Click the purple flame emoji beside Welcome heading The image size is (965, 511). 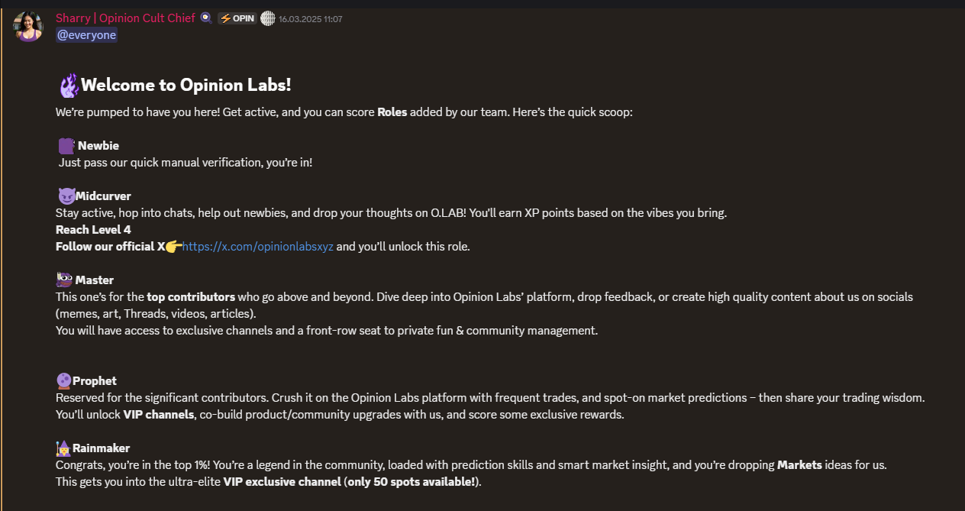(x=69, y=85)
